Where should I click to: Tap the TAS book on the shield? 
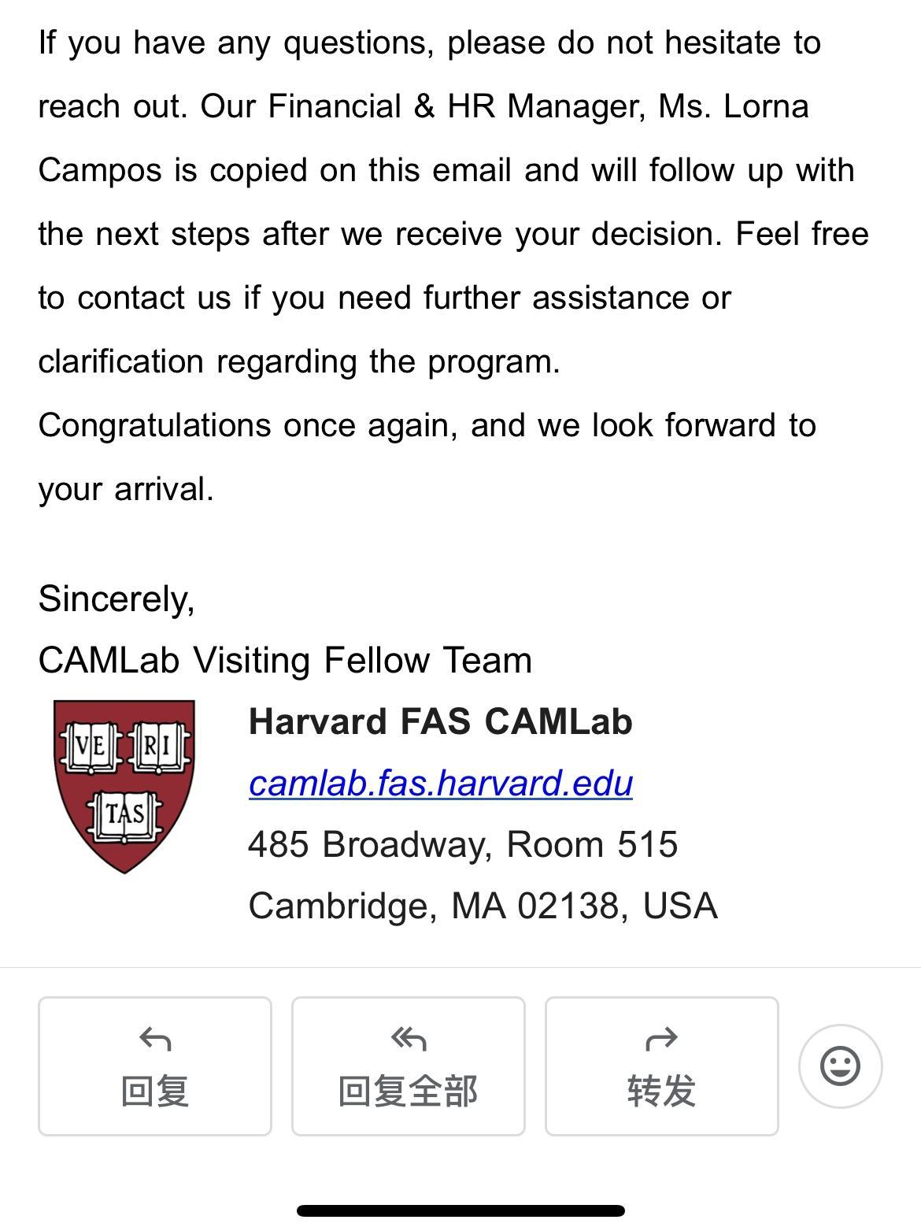pyautogui.click(x=124, y=815)
